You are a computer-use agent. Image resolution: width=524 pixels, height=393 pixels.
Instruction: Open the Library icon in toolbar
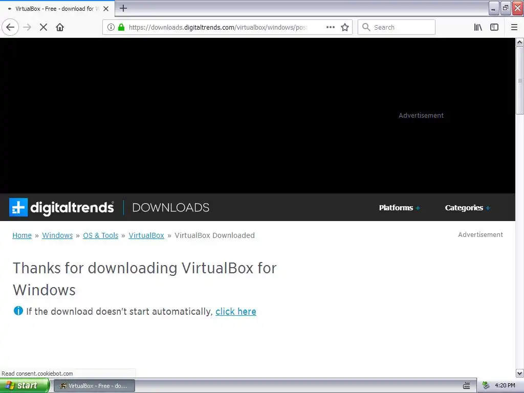coord(478,27)
